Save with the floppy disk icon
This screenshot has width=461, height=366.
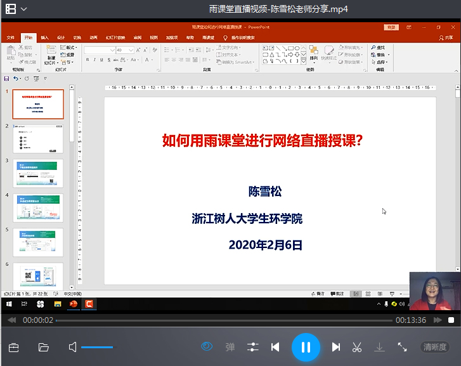[x=6, y=79]
